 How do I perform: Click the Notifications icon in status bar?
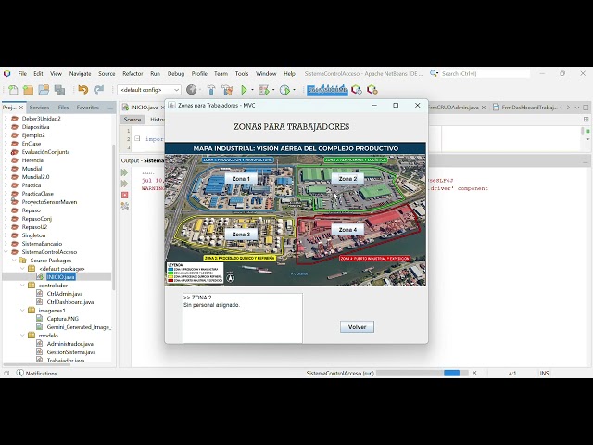(x=20, y=373)
